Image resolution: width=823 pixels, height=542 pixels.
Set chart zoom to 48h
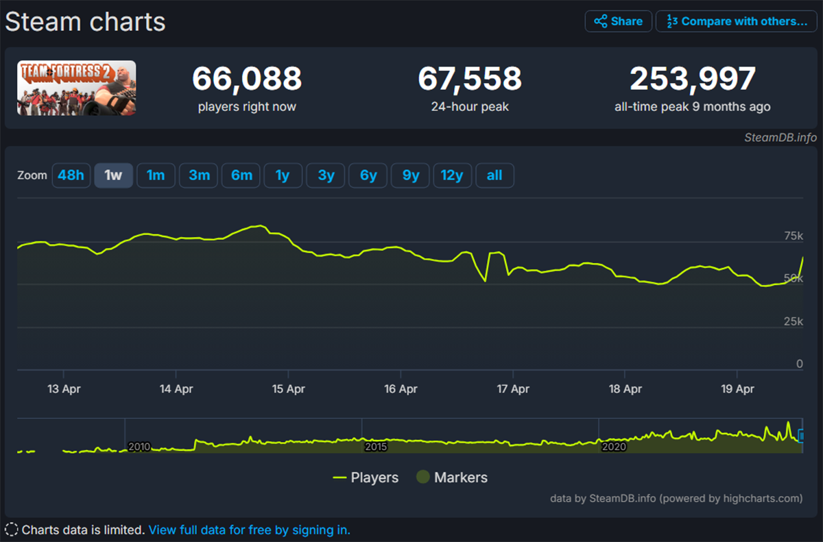click(x=71, y=175)
